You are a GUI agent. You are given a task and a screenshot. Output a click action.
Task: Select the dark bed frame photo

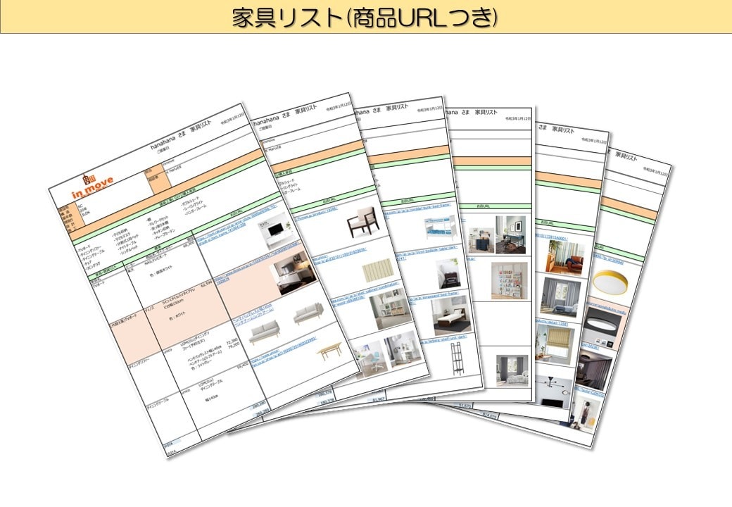tap(450, 316)
